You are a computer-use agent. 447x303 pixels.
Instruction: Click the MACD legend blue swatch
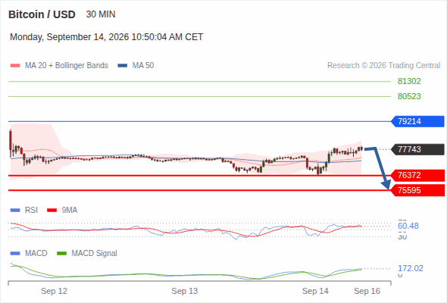(15, 254)
